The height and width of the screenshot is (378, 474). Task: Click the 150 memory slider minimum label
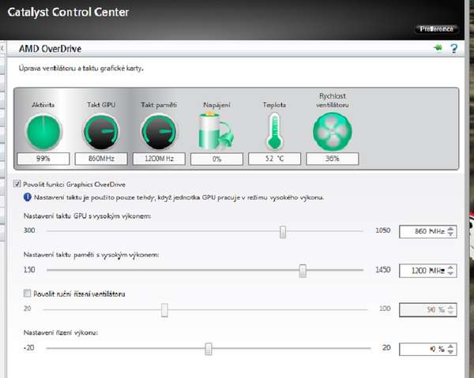[29, 269]
